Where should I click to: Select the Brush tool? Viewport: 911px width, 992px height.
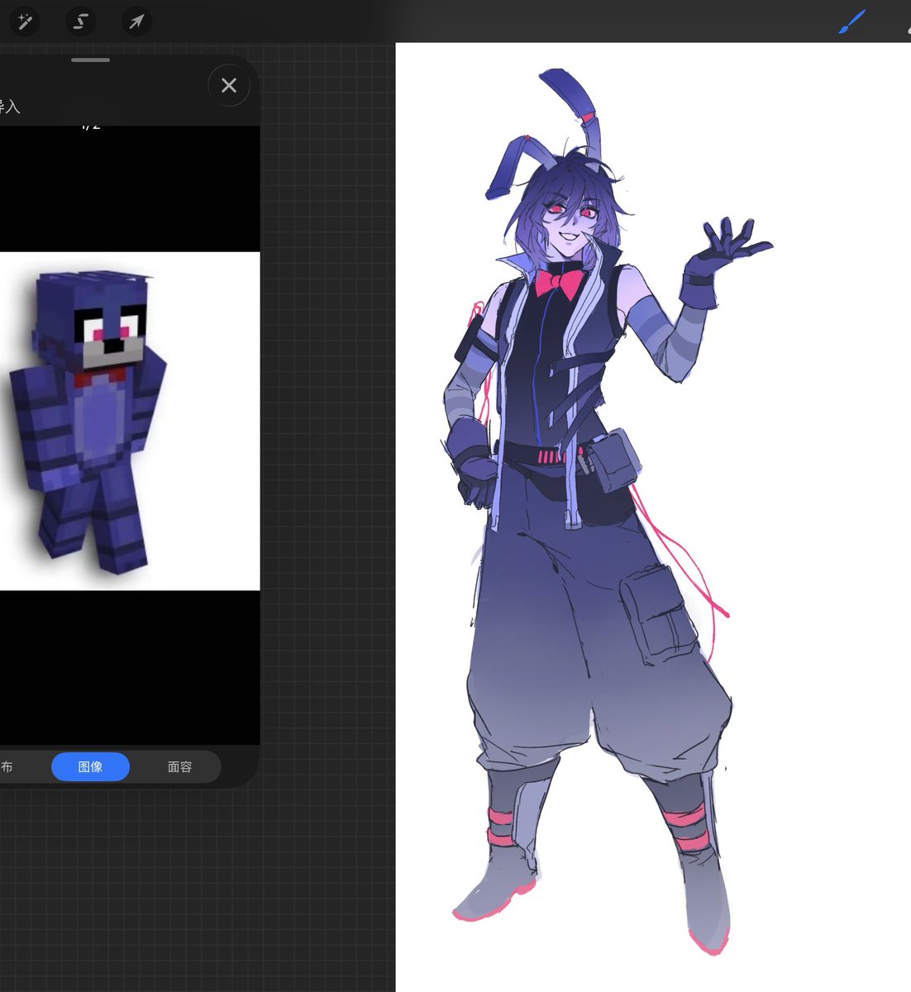(x=851, y=21)
